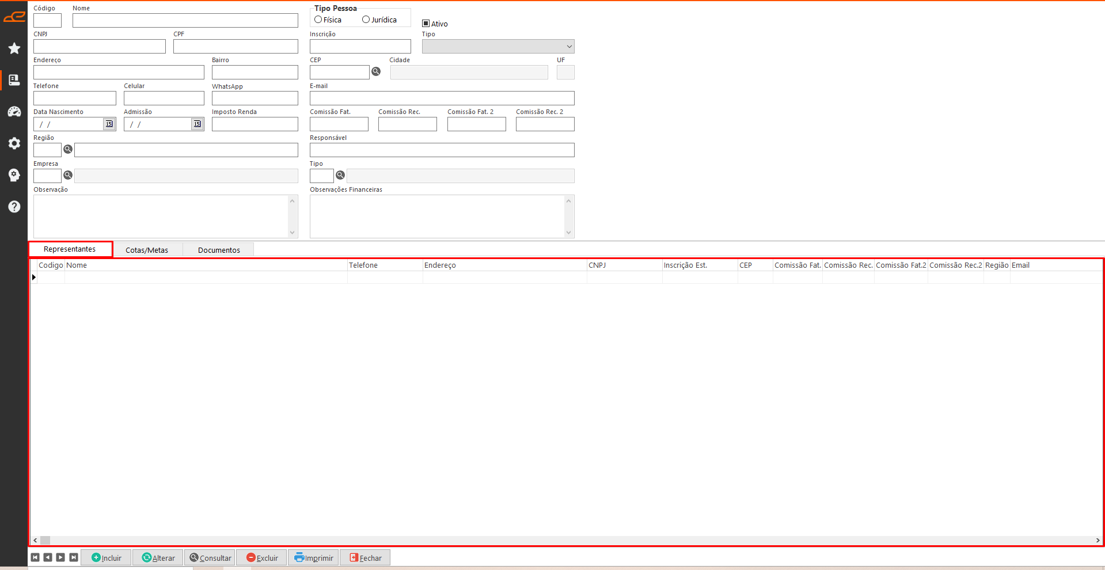Viewport: 1105px width, 570px height.
Task: Open settings gear icon in sidebar
Action: click(x=14, y=143)
